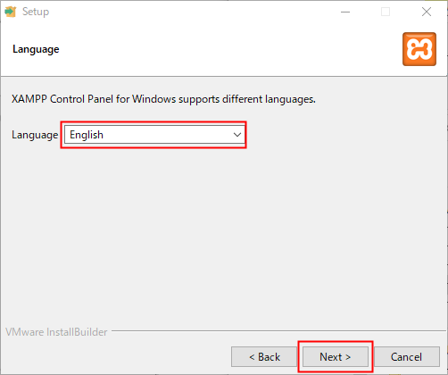The image size is (448, 375).
Task: Click the orange XAMPP logo icon
Action: (419, 49)
